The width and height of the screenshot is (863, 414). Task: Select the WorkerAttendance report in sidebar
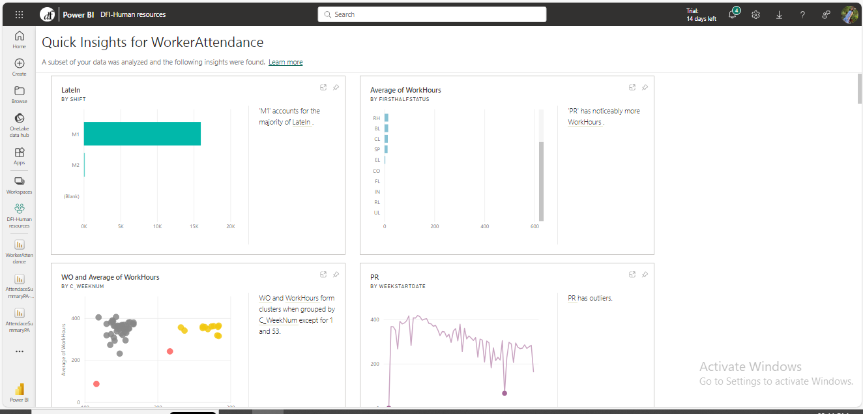tap(20, 251)
